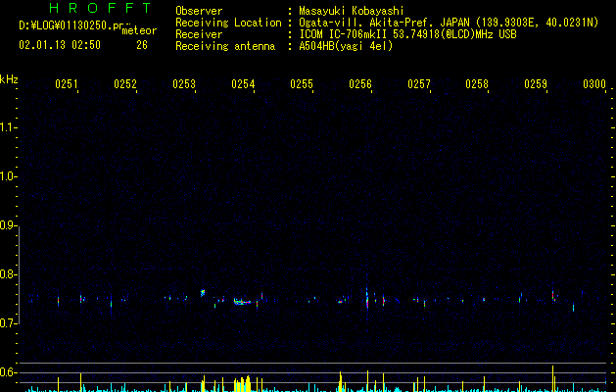The image size is (616, 392).
Task: Click the 0259 time marker
Action: pyautogui.click(x=536, y=84)
